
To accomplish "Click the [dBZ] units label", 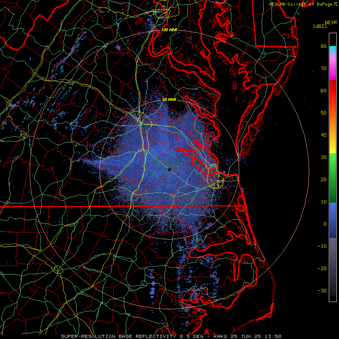I will click(x=320, y=26).
